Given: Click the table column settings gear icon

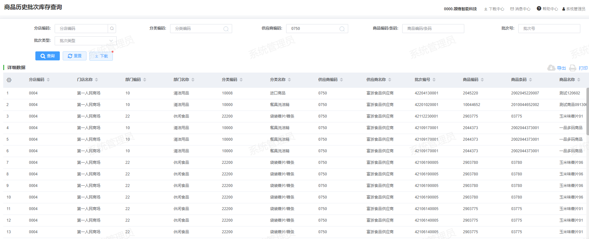Looking at the screenshot, I should click(x=9, y=80).
